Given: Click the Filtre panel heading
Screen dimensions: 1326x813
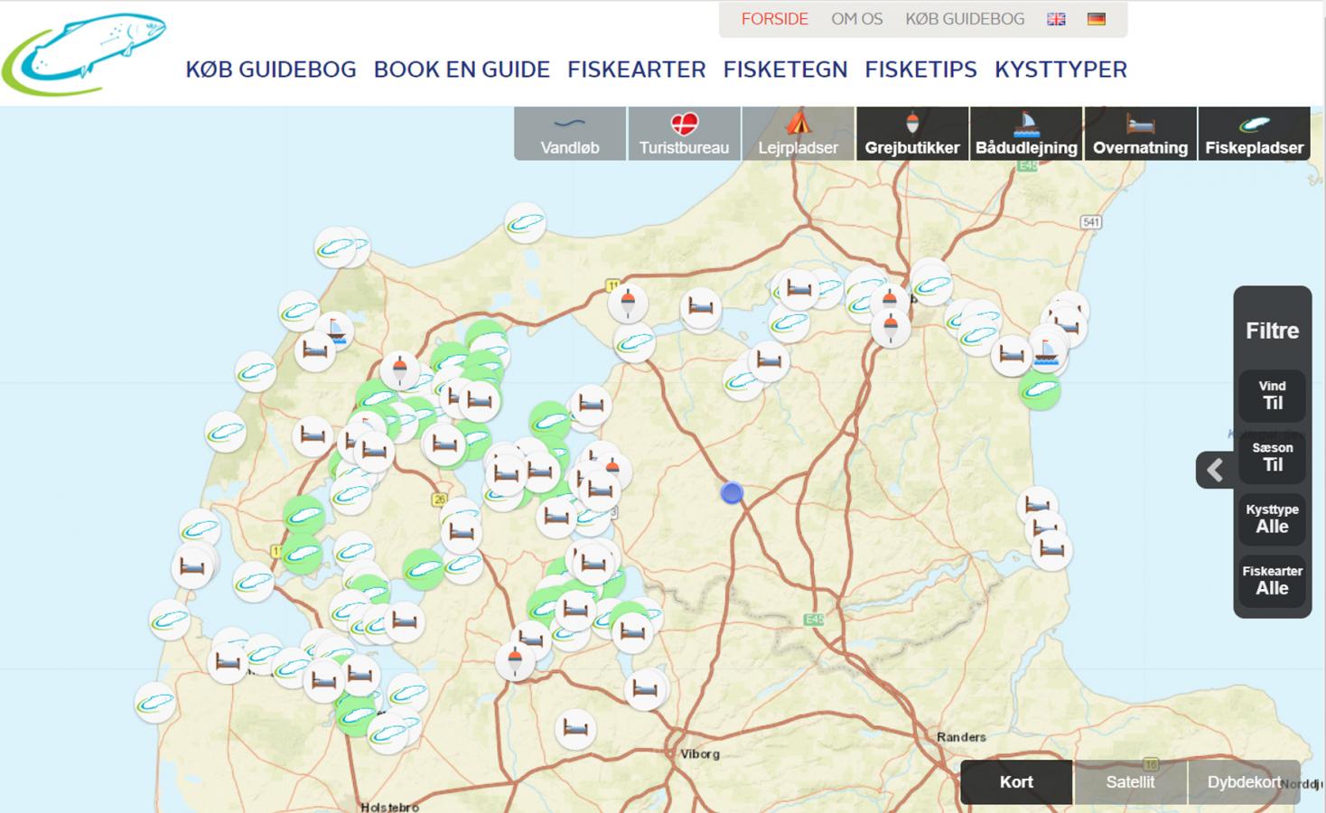Looking at the screenshot, I should 1272,331.
